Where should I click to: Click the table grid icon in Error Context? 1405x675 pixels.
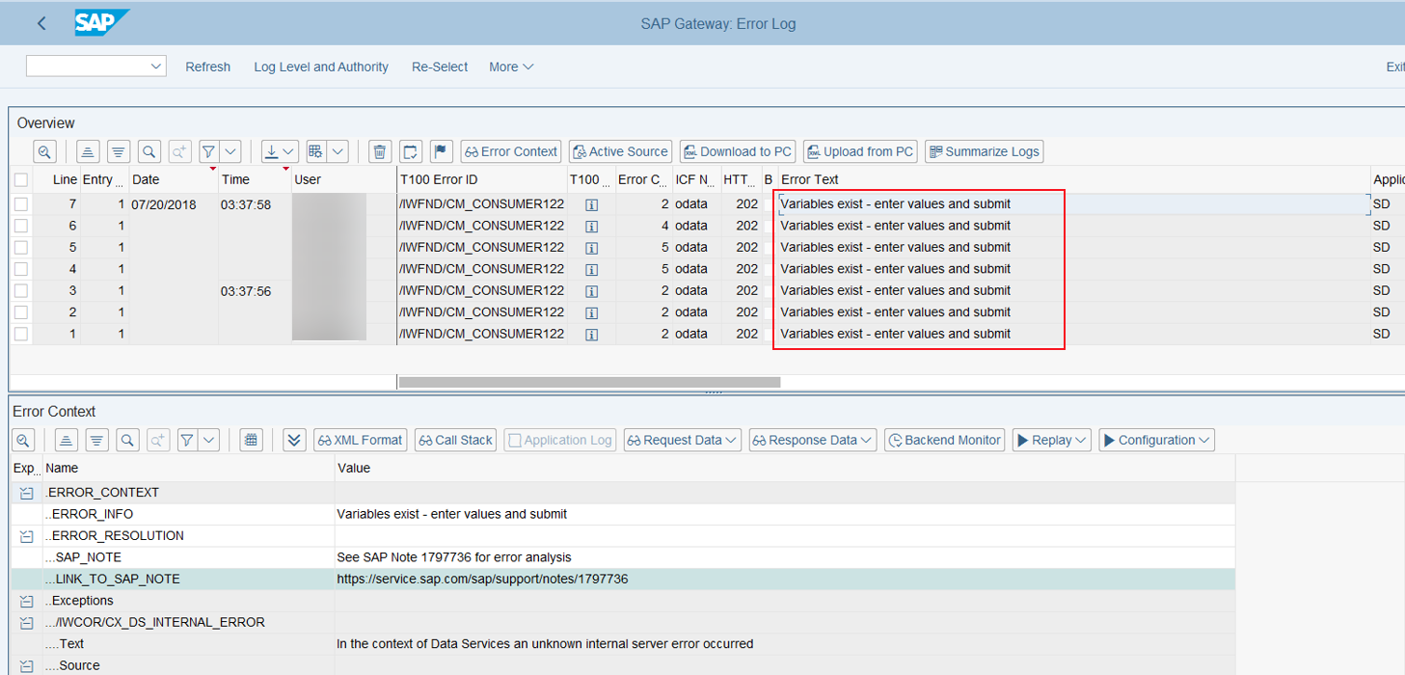pyautogui.click(x=252, y=440)
